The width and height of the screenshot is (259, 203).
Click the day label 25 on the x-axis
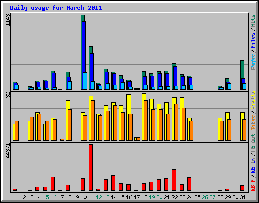tap(197, 197)
